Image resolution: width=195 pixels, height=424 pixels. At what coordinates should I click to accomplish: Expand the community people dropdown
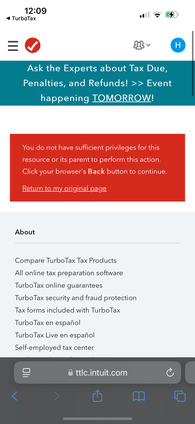(142, 45)
